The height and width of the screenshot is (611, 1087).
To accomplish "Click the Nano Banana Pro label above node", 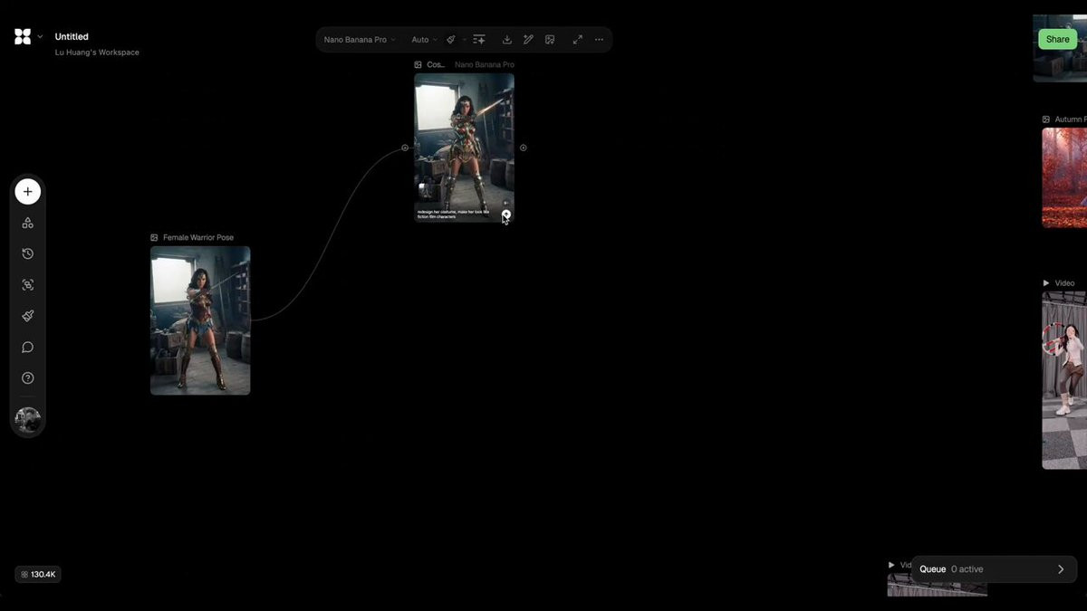I will pos(485,65).
